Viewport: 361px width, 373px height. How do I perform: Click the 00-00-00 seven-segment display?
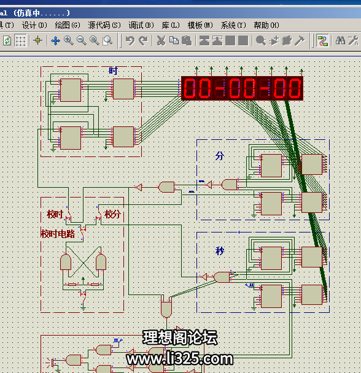coord(242,88)
